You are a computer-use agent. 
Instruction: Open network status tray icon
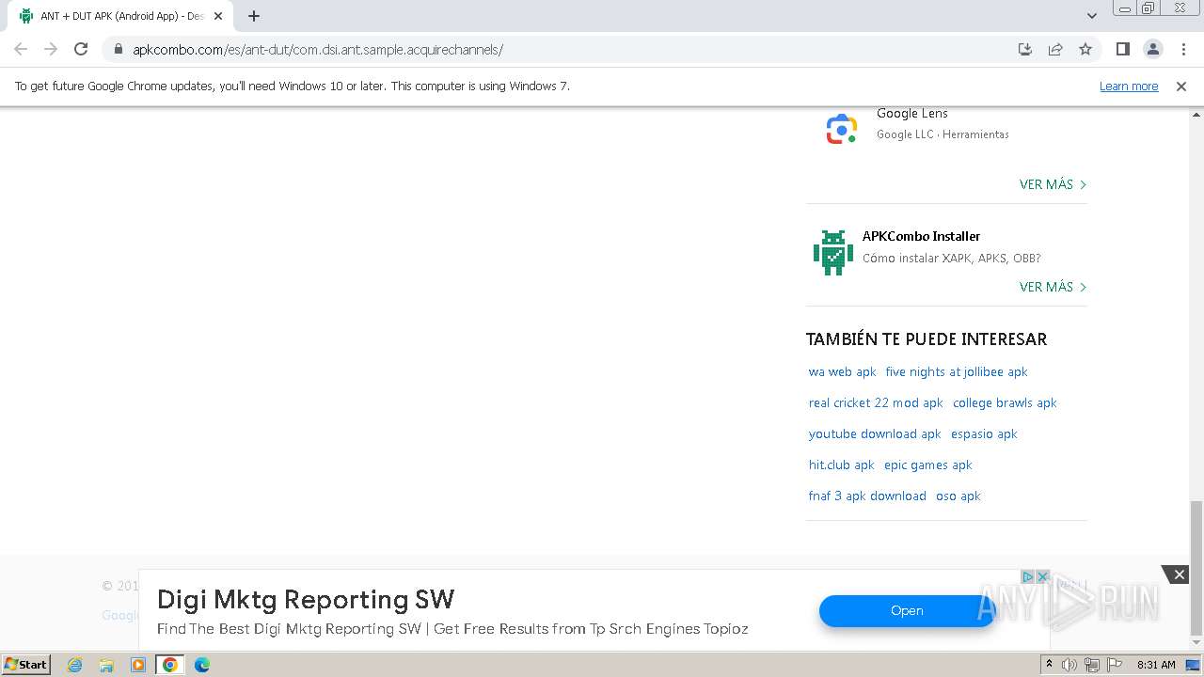pos(1092,665)
